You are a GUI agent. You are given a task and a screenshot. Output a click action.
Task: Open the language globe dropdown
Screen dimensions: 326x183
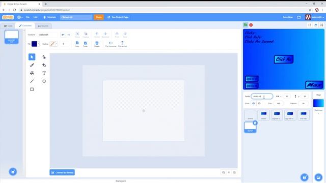[x=20, y=17]
